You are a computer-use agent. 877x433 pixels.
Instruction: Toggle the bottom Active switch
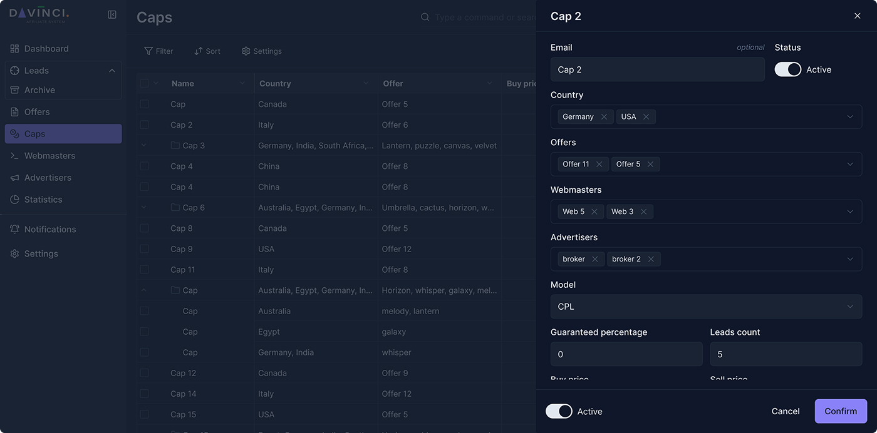pos(559,411)
